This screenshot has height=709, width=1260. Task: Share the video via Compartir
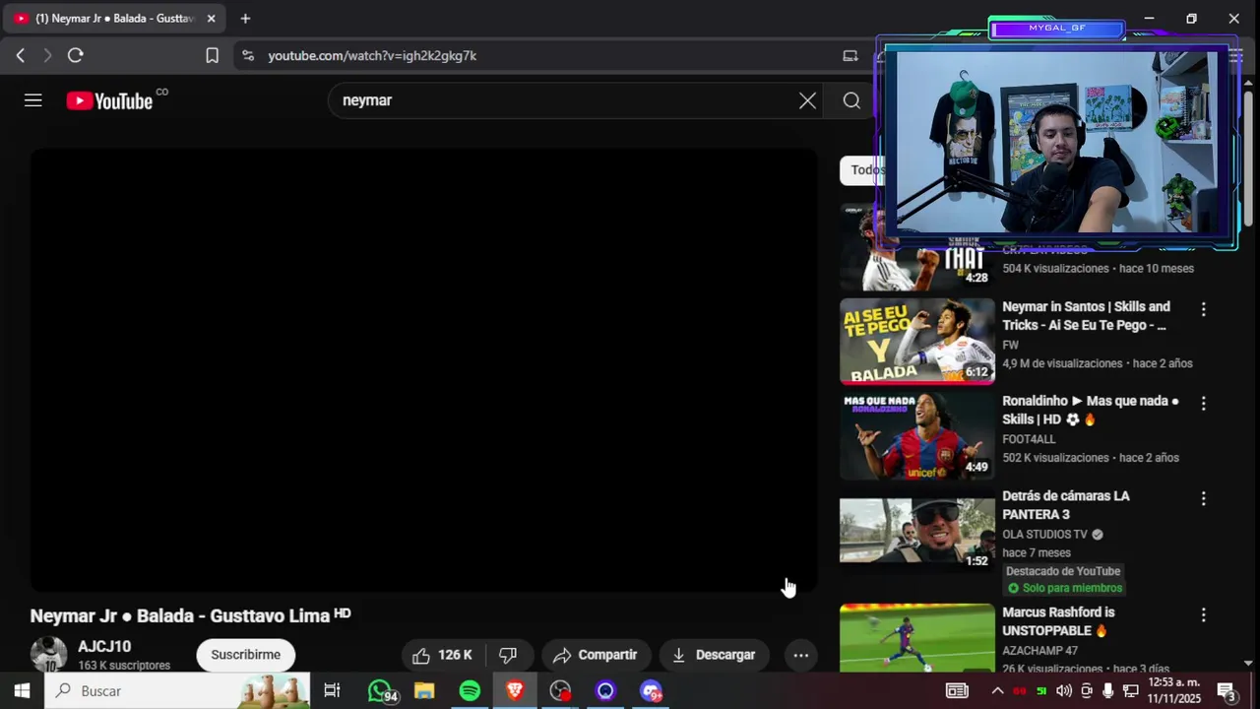(596, 655)
